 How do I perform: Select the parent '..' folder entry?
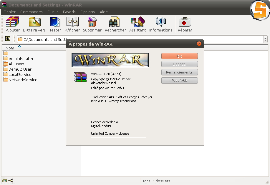[x=7, y=53]
